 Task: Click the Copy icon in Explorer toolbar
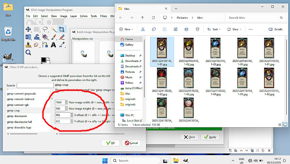coord(154,29)
